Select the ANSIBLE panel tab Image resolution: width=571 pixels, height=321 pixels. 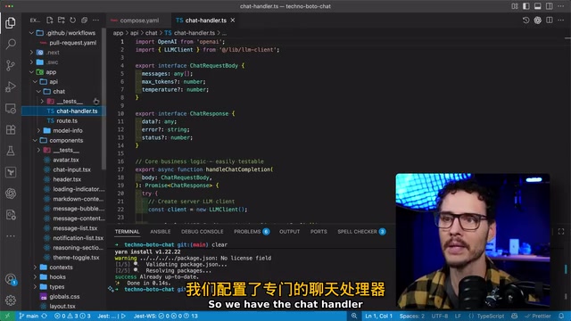pyautogui.click(x=161, y=232)
